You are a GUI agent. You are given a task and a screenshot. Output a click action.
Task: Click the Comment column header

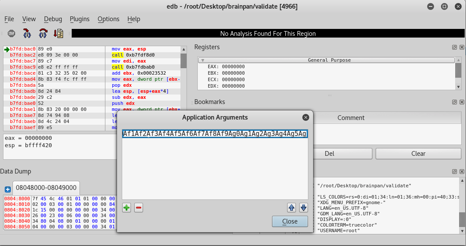click(x=351, y=118)
